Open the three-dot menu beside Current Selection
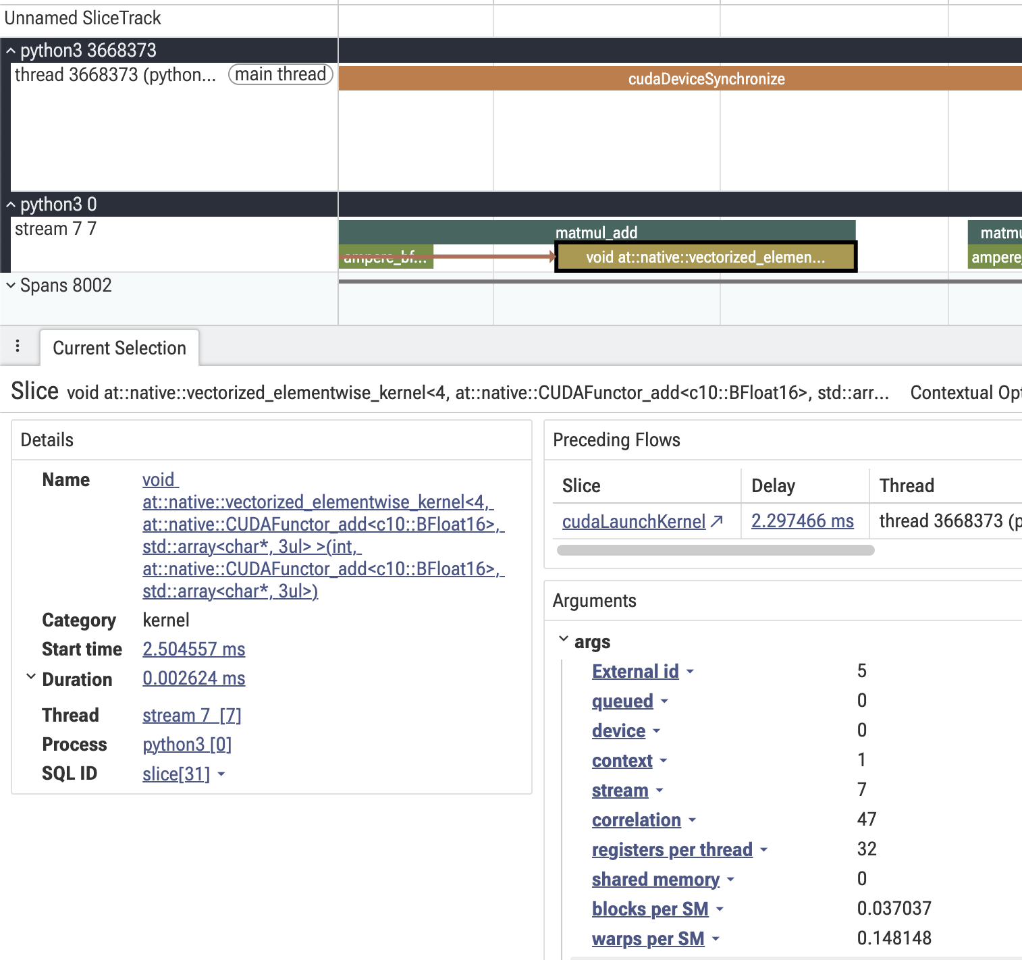The height and width of the screenshot is (960, 1022). [18, 347]
